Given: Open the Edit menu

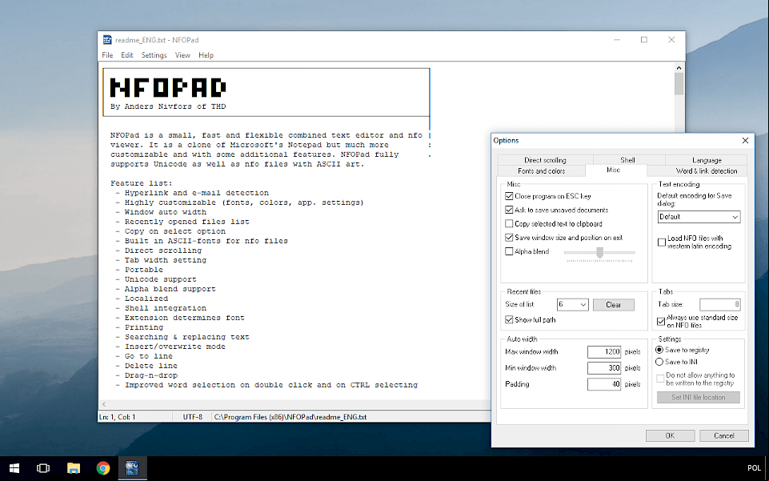Looking at the screenshot, I should click(x=127, y=55).
